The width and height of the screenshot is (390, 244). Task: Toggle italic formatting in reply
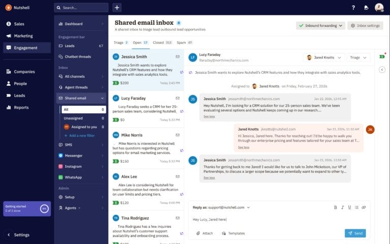coord(342,207)
